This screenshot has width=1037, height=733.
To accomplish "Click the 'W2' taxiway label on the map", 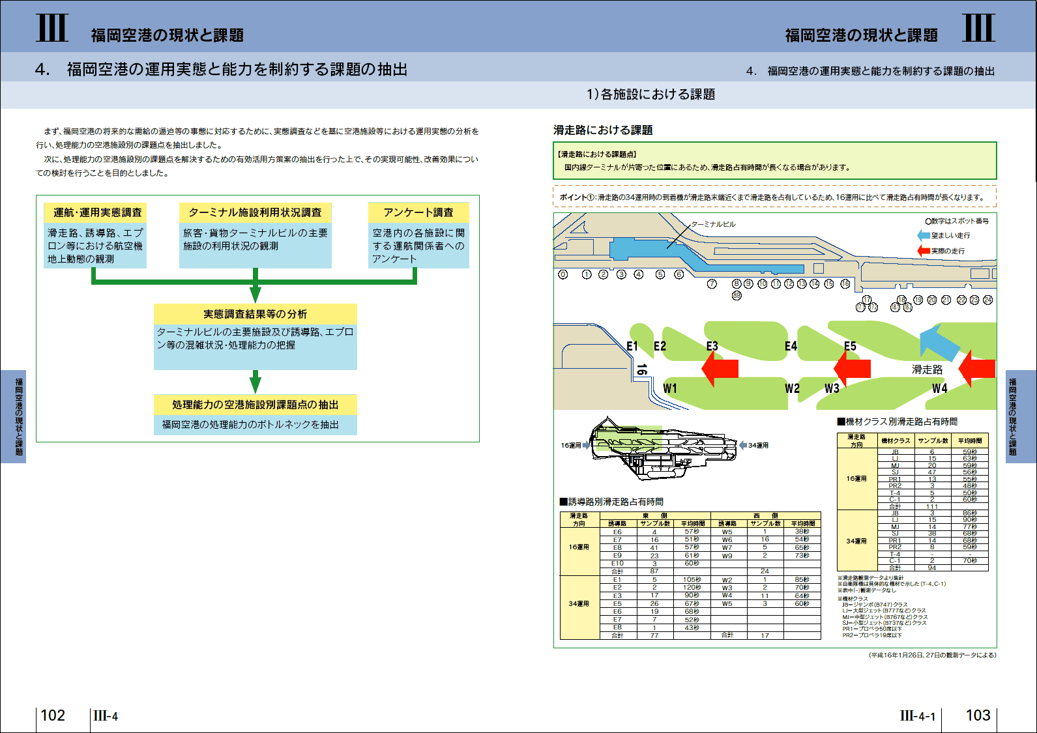I will (792, 388).
